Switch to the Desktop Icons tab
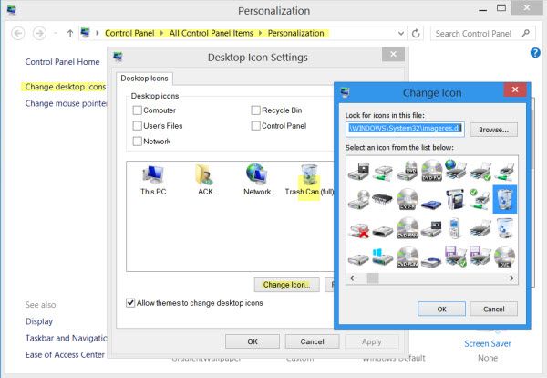Image resolution: width=547 pixels, height=378 pixels. click(x=144, y=79)
